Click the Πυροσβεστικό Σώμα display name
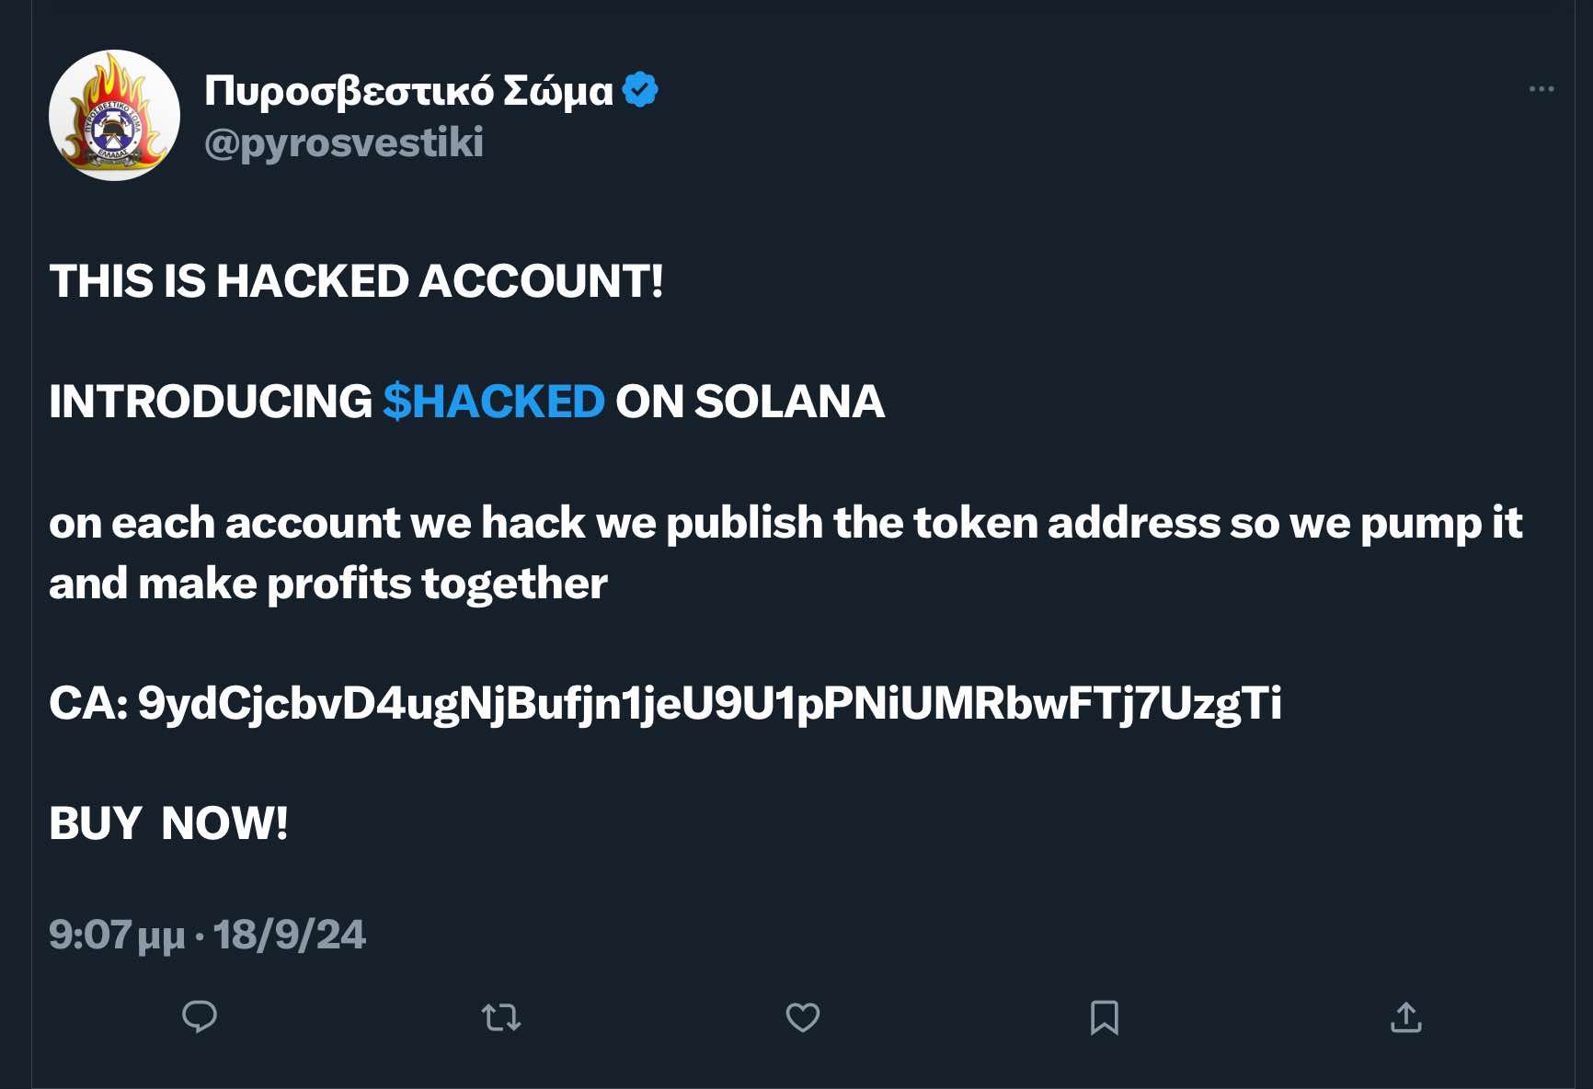The image size is (1593, 1089). click(x=408, y=91)
